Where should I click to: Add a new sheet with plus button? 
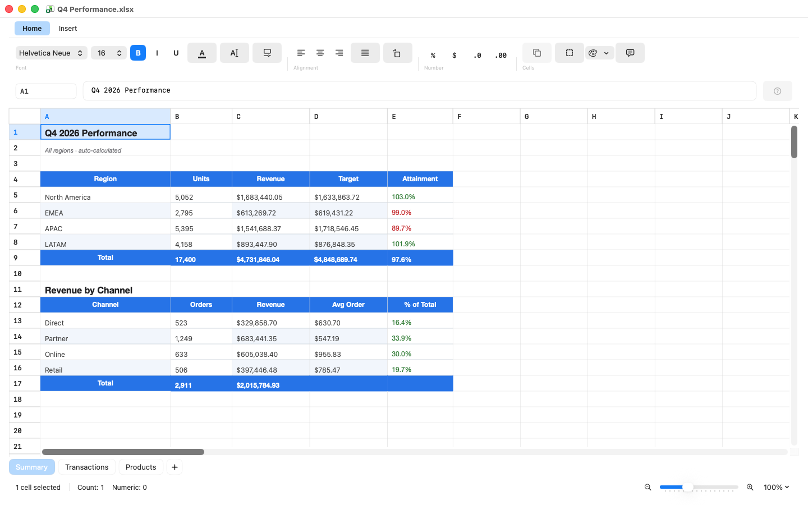click(175, 467)
